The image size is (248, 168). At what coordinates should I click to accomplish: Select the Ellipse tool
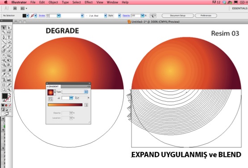point(9,42)
